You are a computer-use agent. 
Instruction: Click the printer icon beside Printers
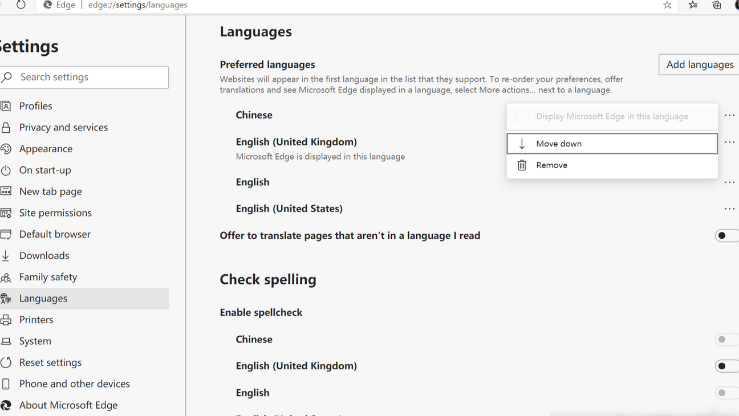[6, 320]
